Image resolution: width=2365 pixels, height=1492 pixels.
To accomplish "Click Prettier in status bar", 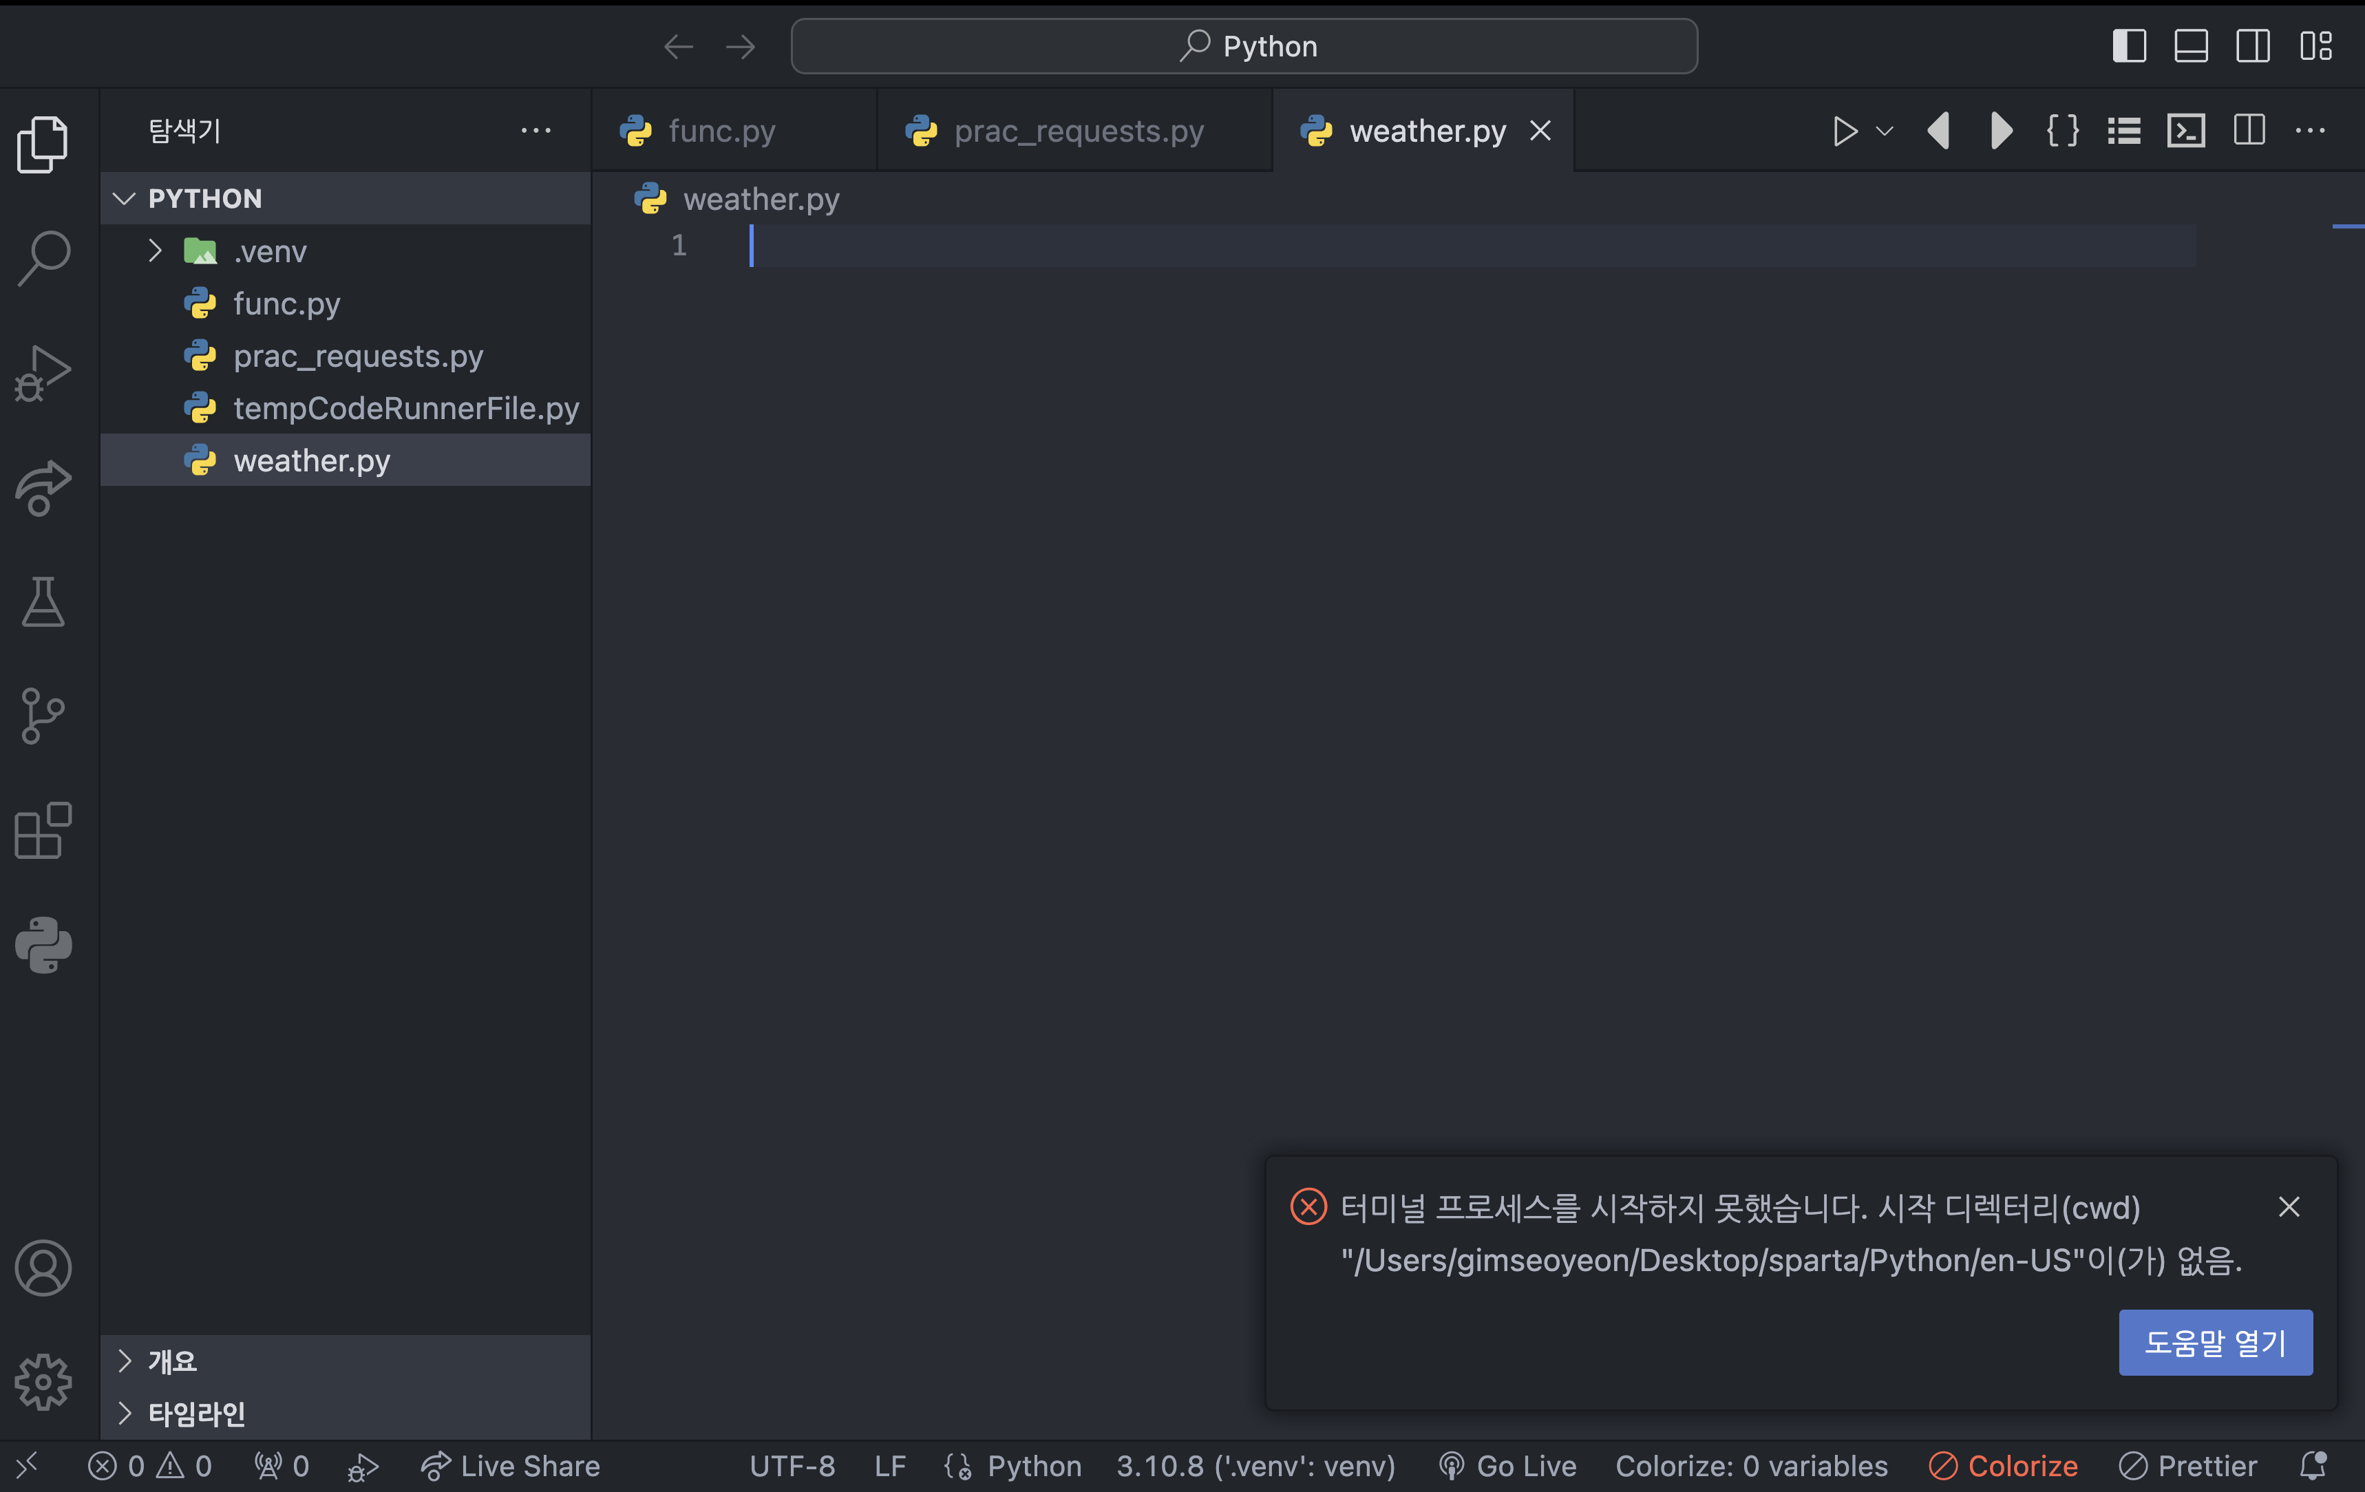I will [x=2187, y=1465].
